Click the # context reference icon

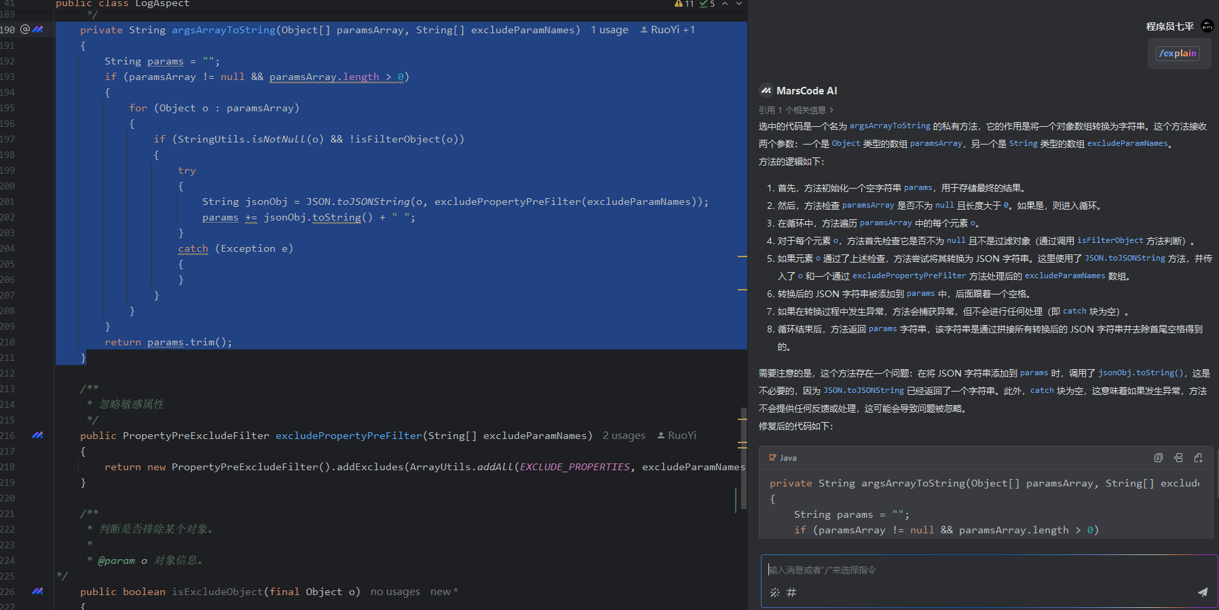point(791,592)
